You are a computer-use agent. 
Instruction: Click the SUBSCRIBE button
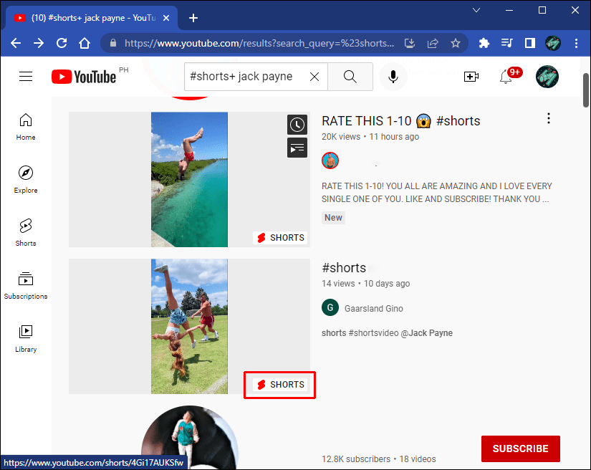pos(520,449)
